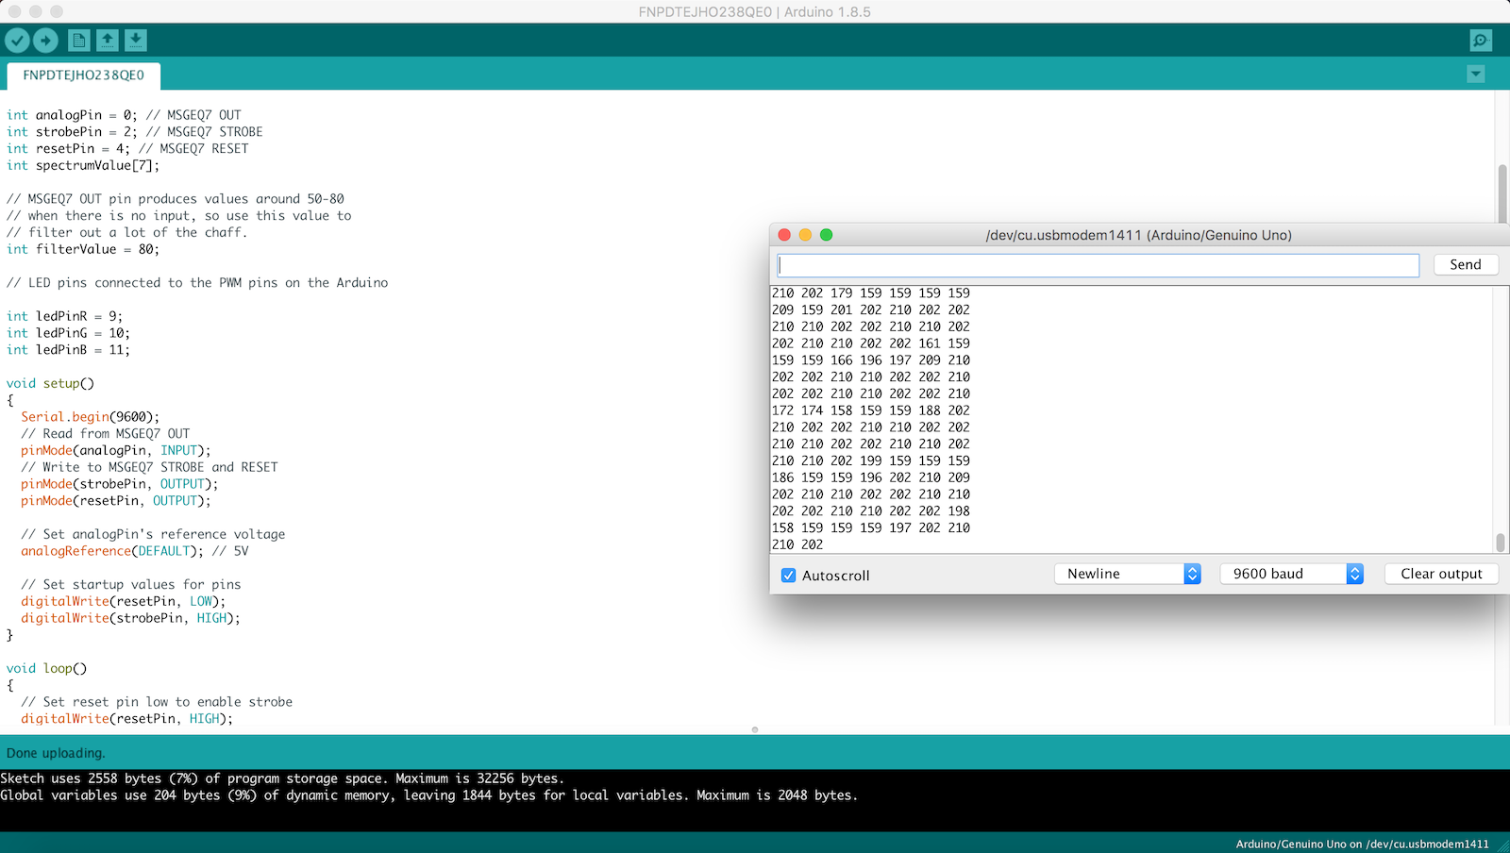Click the '// Set startup values for pins' comment
Screen dimensions: 1510x853
(131, 585)
